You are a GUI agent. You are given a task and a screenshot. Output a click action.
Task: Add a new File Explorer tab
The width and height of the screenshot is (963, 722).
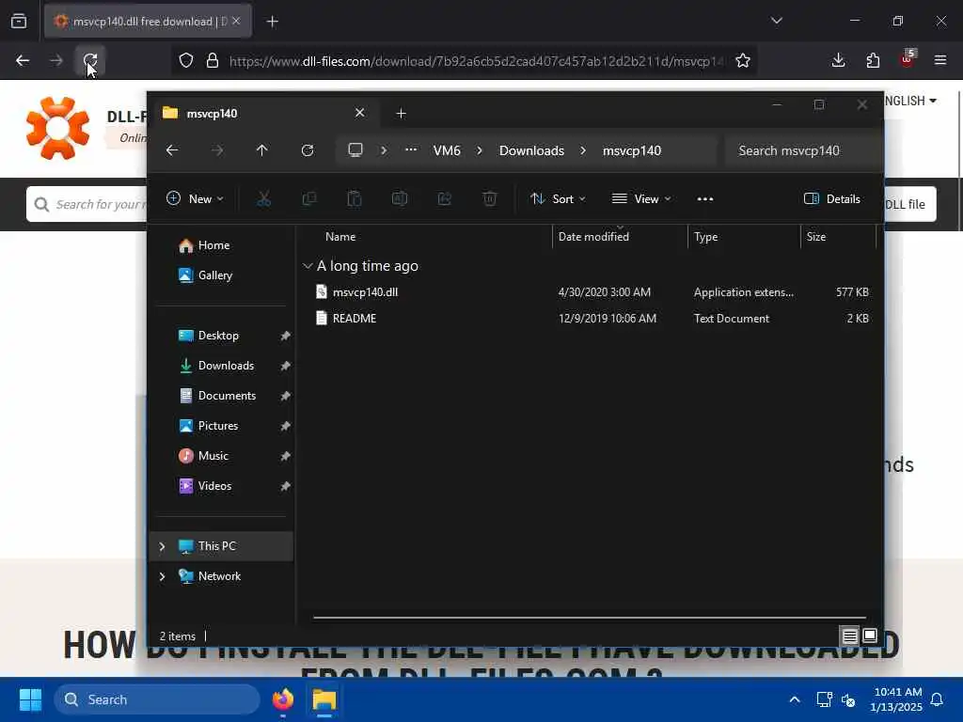click(401, 114)
